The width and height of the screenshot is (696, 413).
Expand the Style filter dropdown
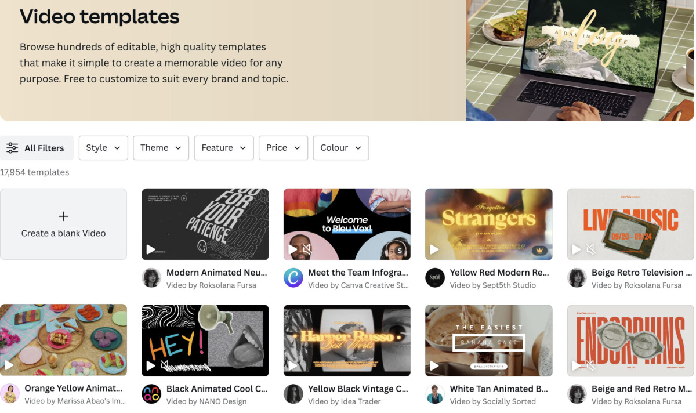(x=103, y=148)
